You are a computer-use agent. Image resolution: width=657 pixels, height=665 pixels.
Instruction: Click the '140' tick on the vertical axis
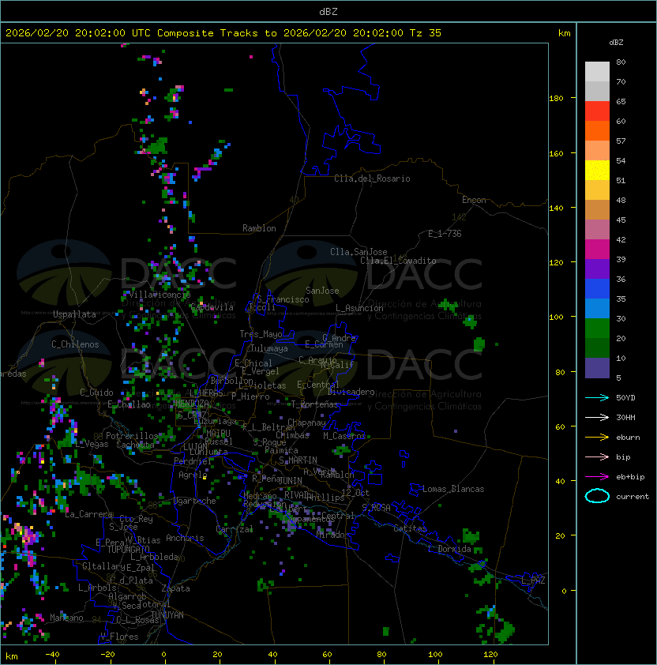click(x=556, y=209)
